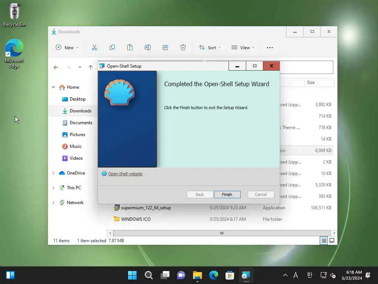
Task: Switch to details view icon in status bar
Action: (x=324, y=240)
